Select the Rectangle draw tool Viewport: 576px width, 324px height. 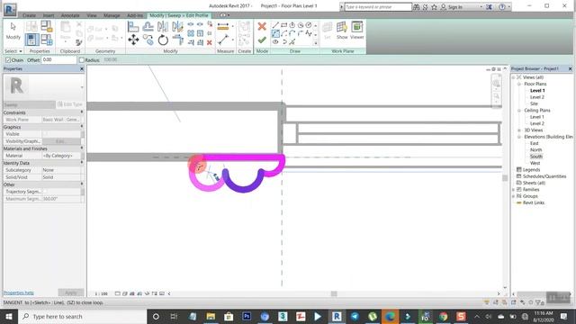[284, 25]
